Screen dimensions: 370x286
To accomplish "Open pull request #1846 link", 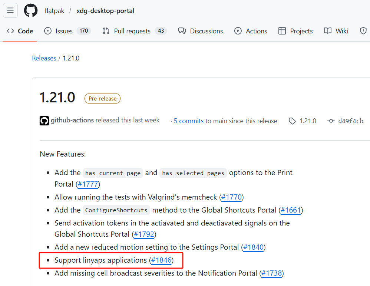I will (x=161, y=260).
